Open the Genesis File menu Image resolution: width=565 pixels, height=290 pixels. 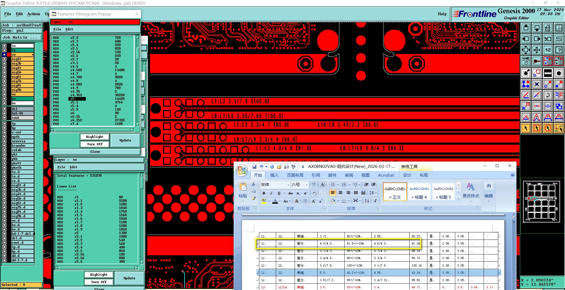(x=8, y=14)
